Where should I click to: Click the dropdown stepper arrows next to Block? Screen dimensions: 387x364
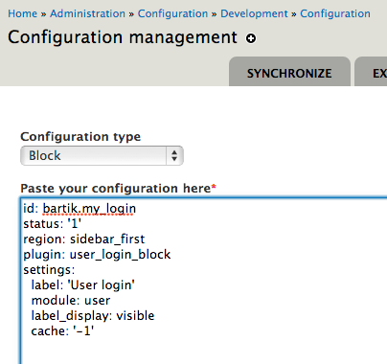click(x=174, y=155)
